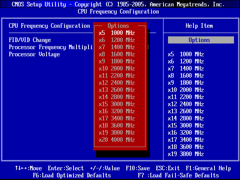Choose the x12 2400 MHz entry

[x=117, y=83]
